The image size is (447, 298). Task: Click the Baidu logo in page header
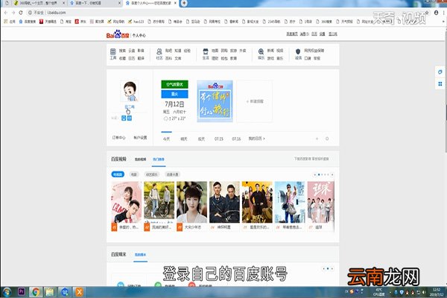tap(118, 34)
